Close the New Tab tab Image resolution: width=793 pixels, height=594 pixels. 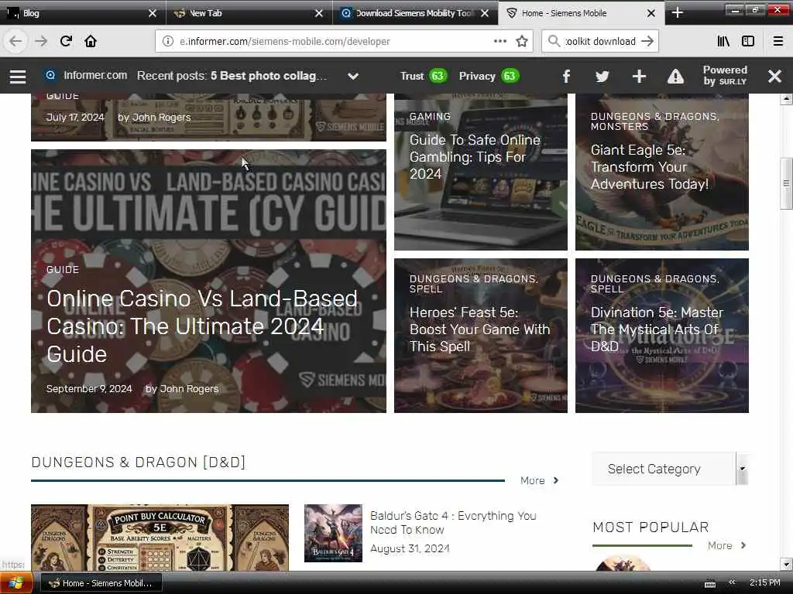point(318,13)
